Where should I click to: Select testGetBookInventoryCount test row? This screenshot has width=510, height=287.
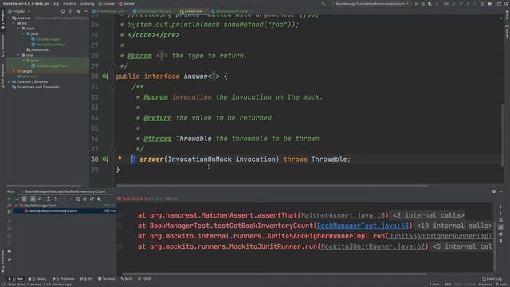pyautogui.click(x=64, y=210)
